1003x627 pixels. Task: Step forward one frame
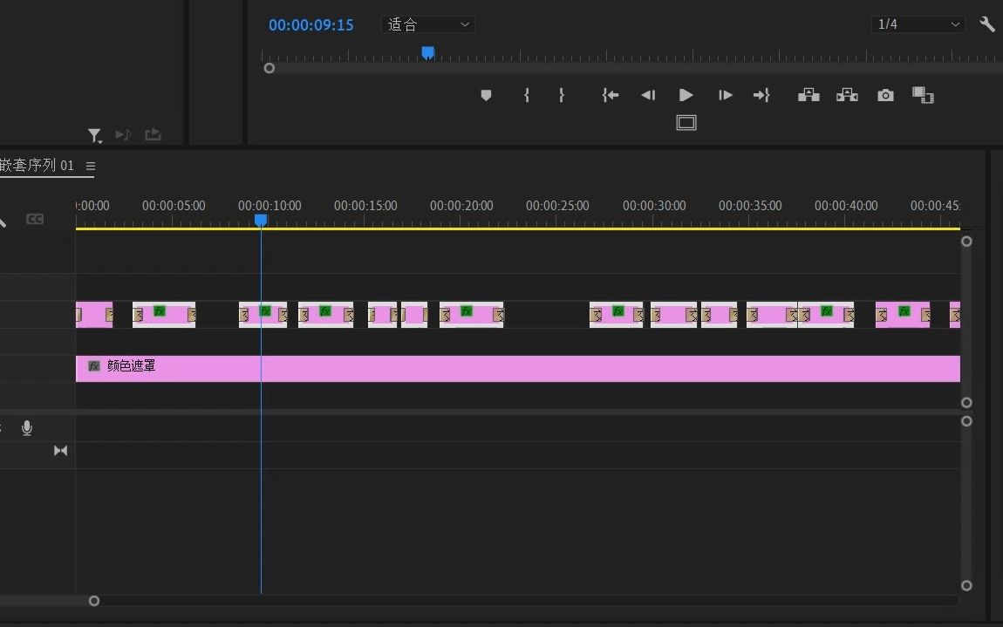pyautogui.click(x=725, y=95)
